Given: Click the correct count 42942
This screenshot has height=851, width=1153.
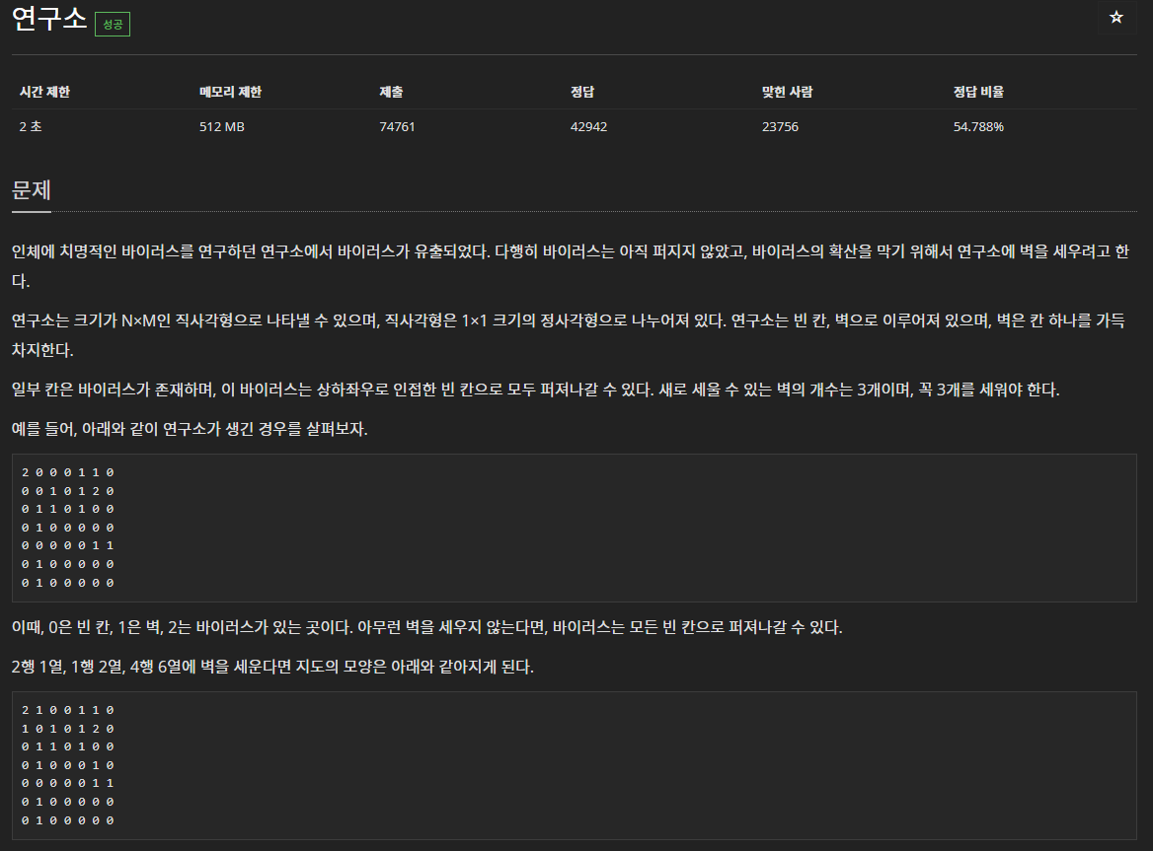Looking at the screenshot, I should [x=589, y=126].
